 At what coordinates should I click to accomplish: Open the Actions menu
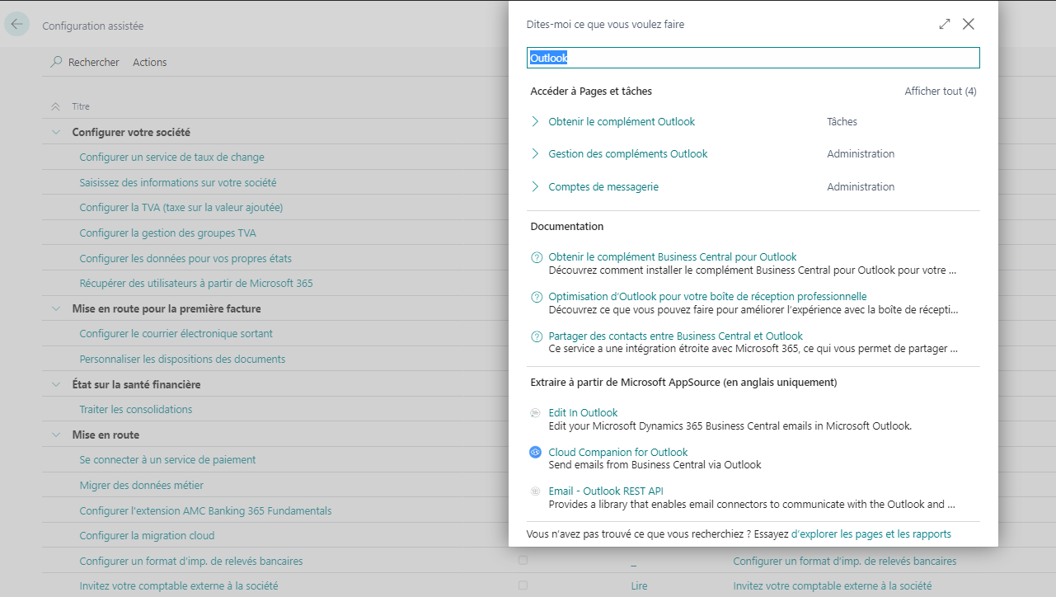tap(149, 62)
